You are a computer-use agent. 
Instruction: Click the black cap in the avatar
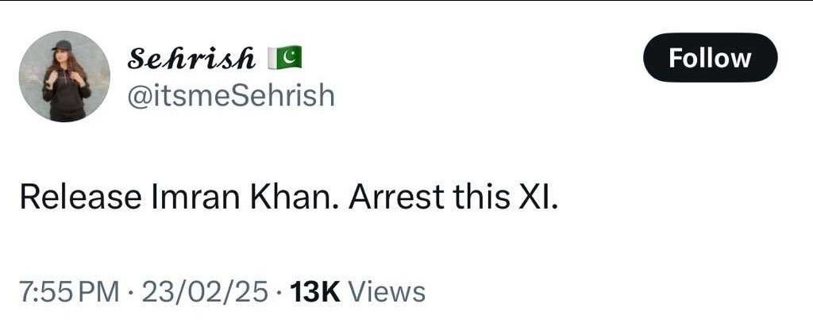(x=62, y=45)
